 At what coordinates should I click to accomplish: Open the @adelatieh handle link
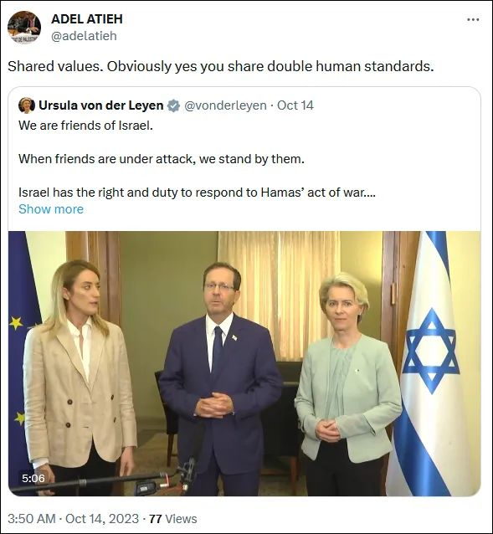coord(84,36)
